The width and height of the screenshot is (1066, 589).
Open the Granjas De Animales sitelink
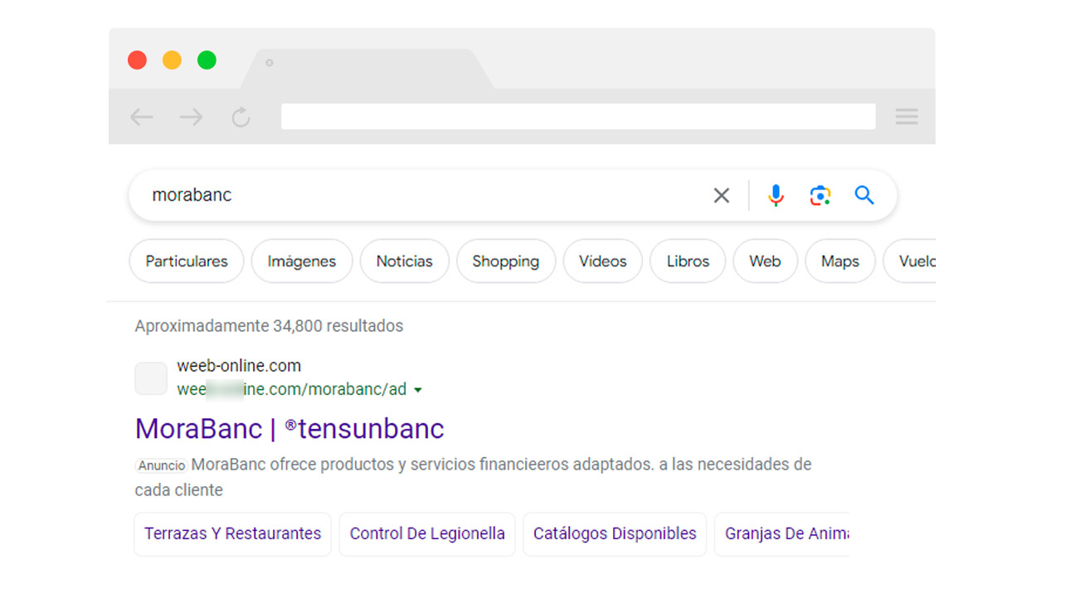(x=782, y=533)
